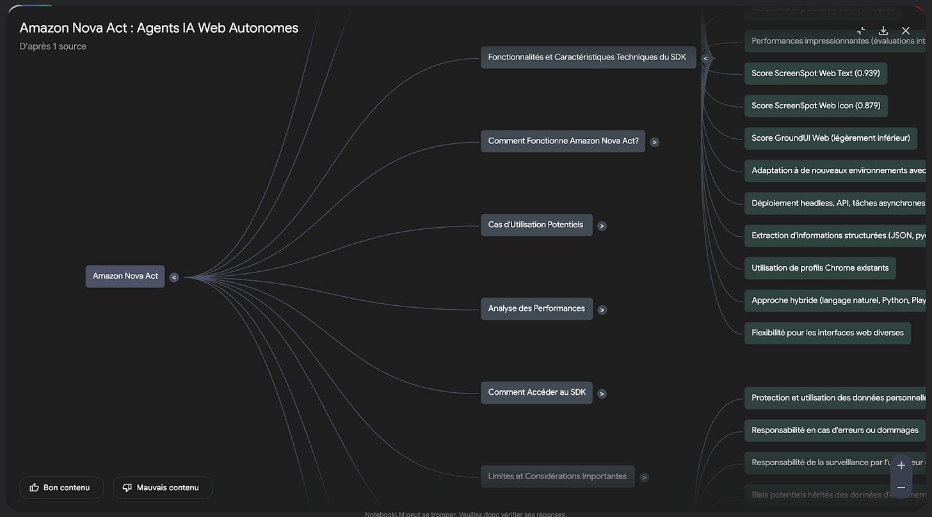This screenshot has height=517, width=932.
Task: Open Responsabilité en cas d'erreurs ou dommages node
Action: click(x=835, y=431)
